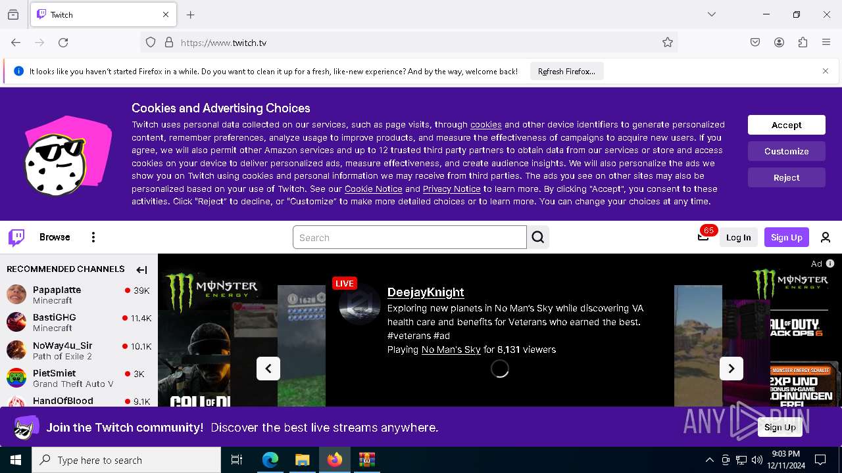The width and height of the screenshot is (842, 473).
Task: Open the Cookie Notice link
Action: click(374, 189)
